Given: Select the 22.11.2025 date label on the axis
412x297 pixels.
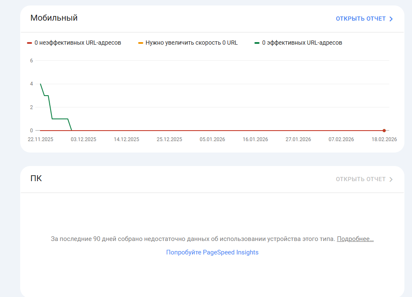Looking at the screenshot, I should (40, 139).
